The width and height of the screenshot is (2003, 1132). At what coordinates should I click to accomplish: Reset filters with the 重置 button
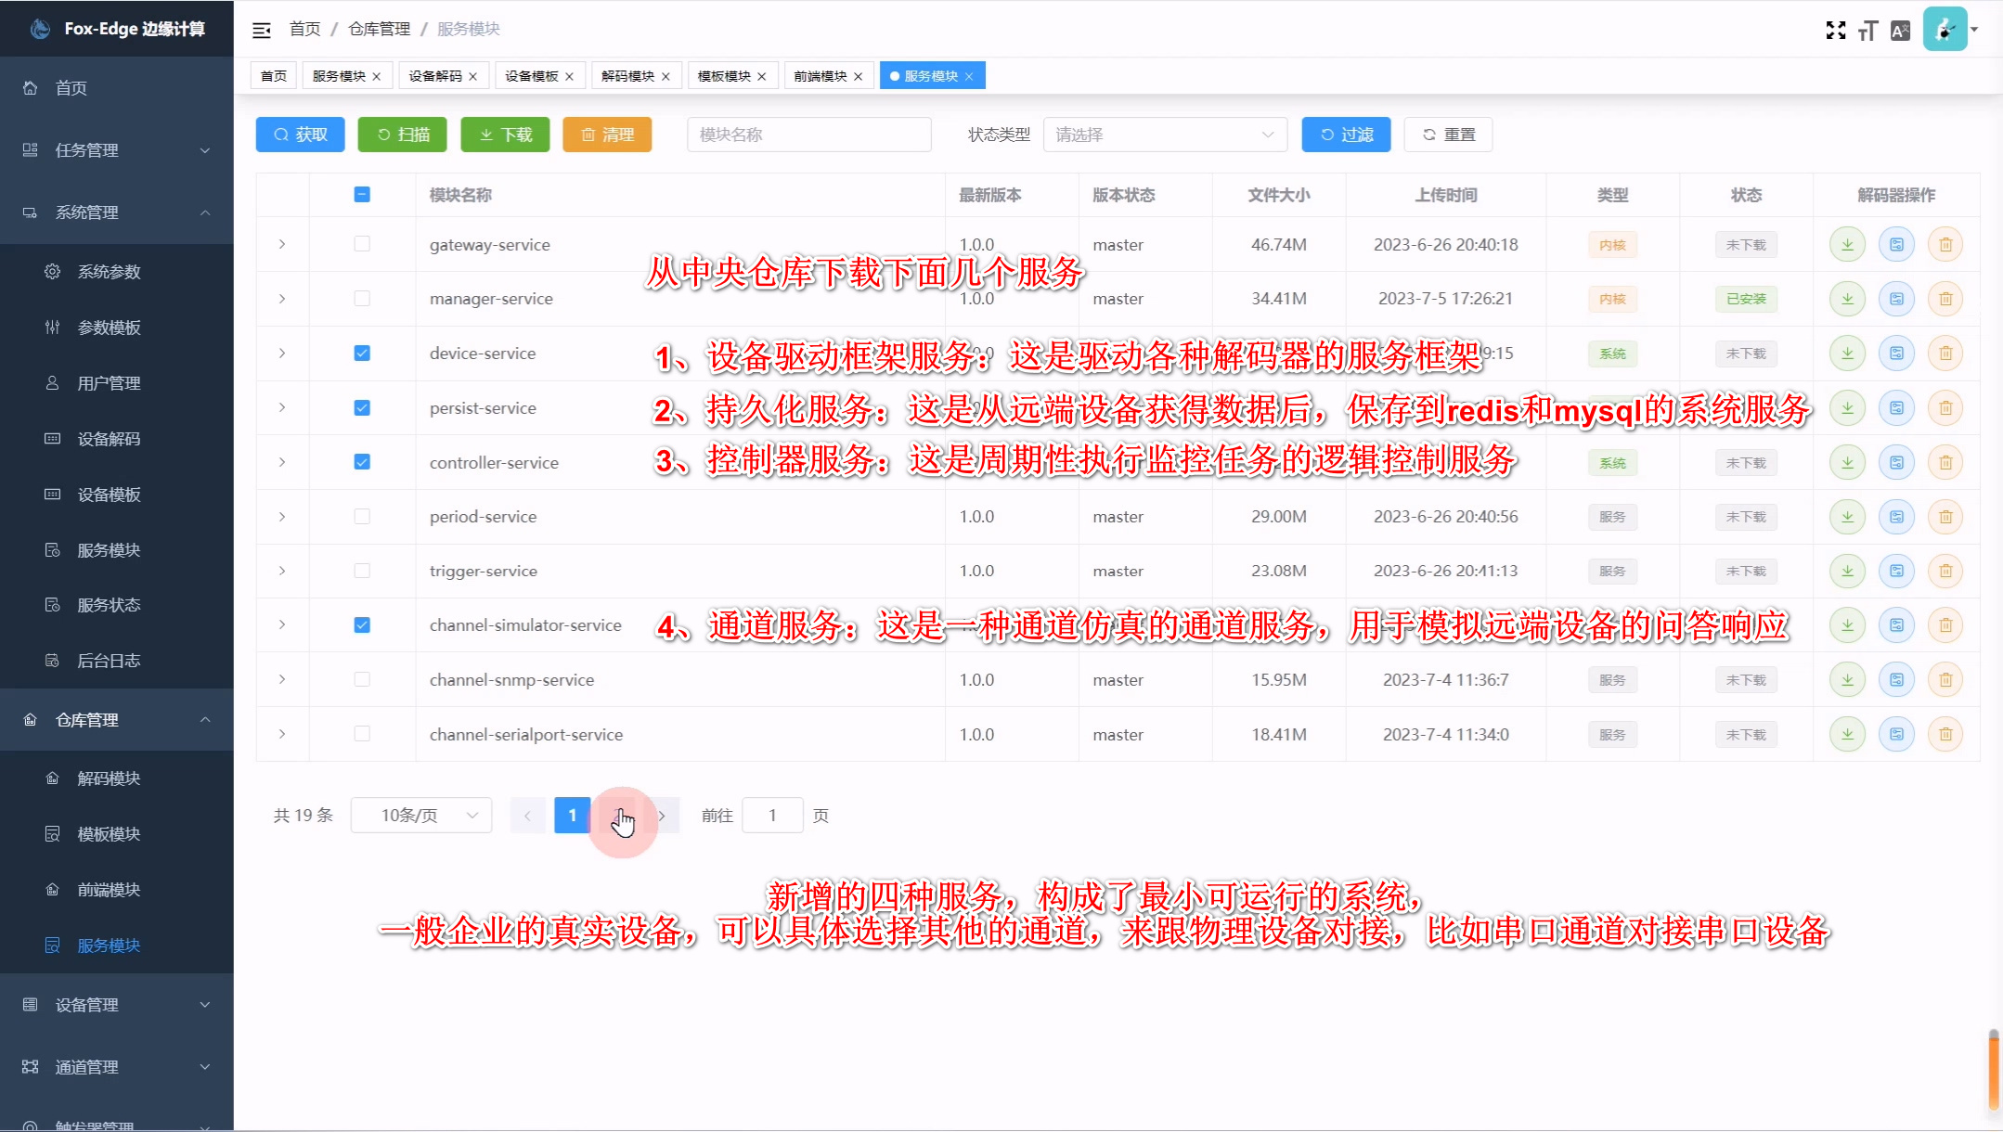click(x=1448, y=135)
